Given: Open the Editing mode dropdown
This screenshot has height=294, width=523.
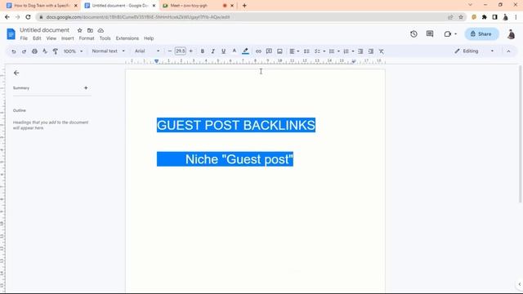Looking at the screenshot, I should click(474, 51).
